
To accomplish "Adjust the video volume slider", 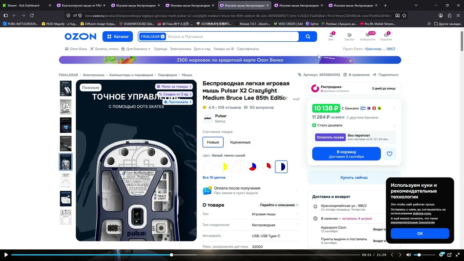I will 424,255.
